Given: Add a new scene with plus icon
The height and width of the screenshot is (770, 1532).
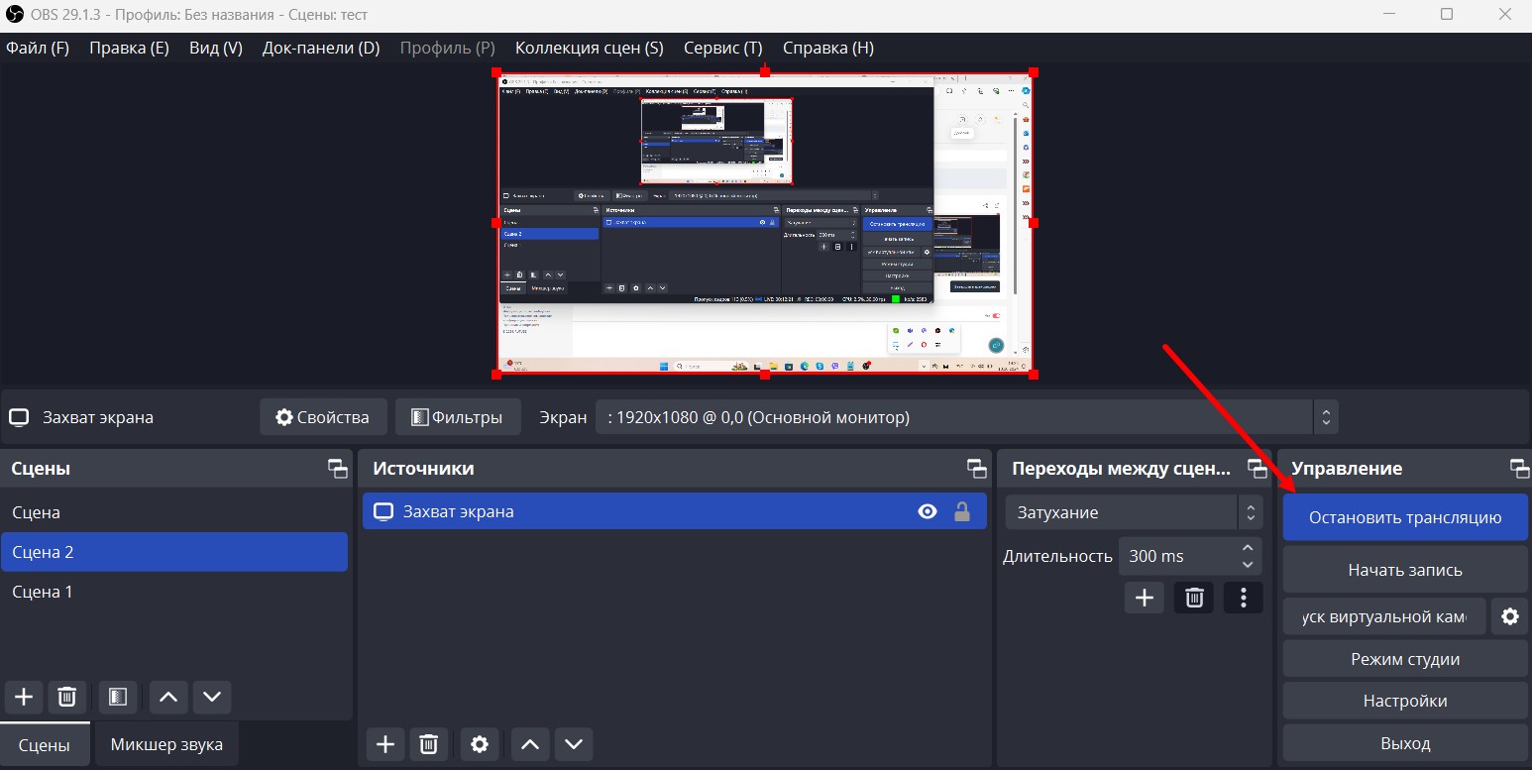Looking at the screenshot, I should point(24,697).
